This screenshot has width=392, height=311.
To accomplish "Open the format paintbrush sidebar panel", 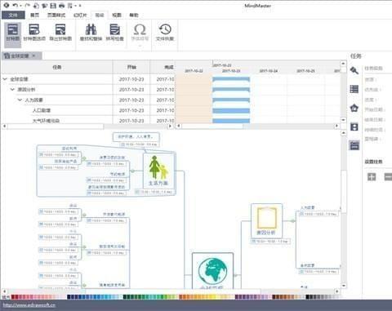I will [x=354, y=70].
